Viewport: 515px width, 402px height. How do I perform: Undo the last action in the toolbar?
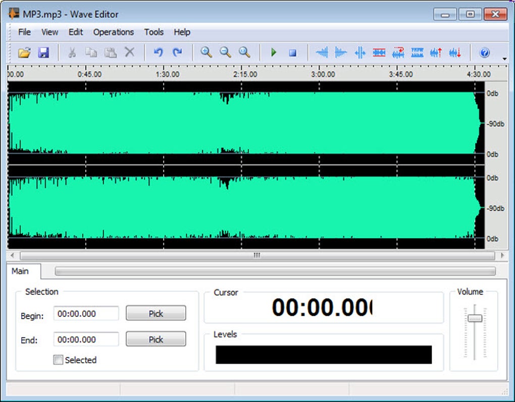click(158, 52)
